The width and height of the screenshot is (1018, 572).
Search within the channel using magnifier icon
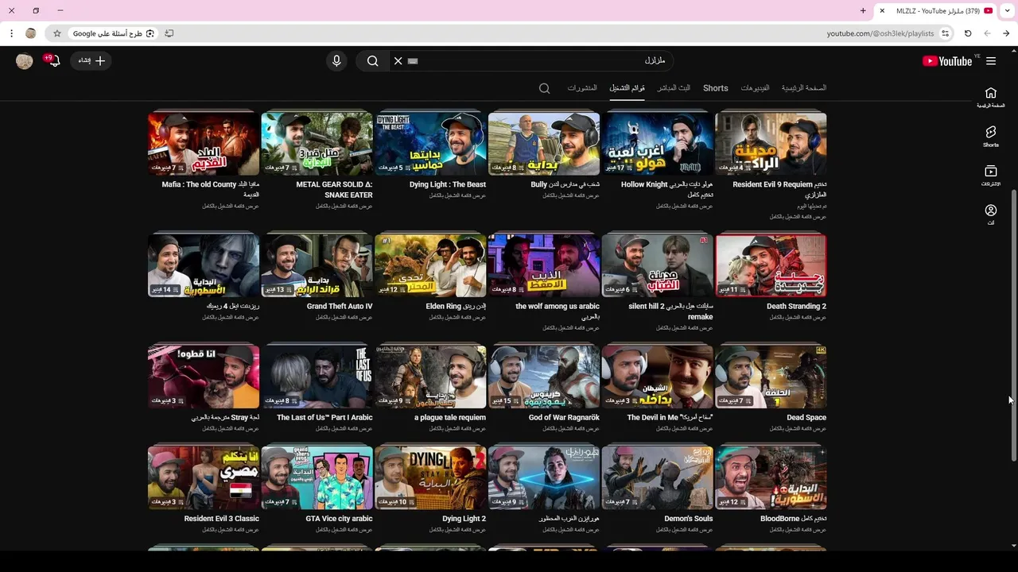[545, 88]
